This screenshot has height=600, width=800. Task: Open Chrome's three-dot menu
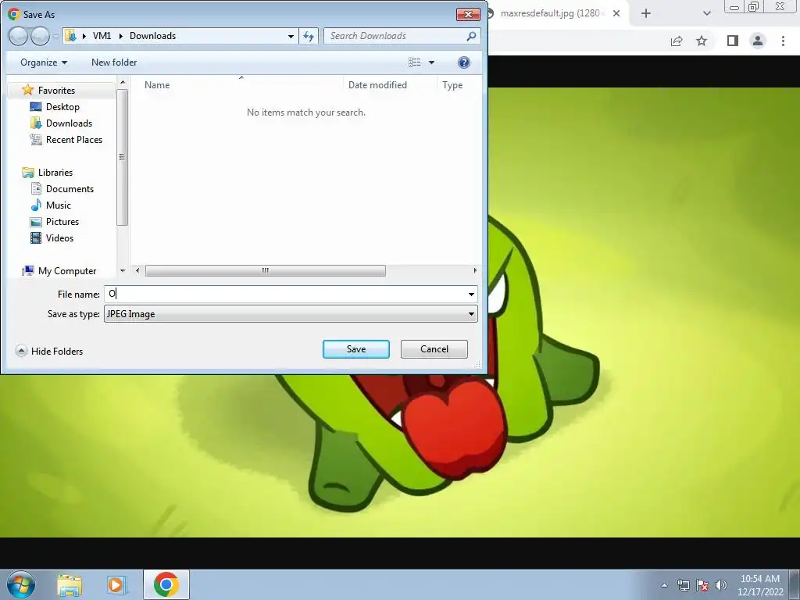[783, 41]
